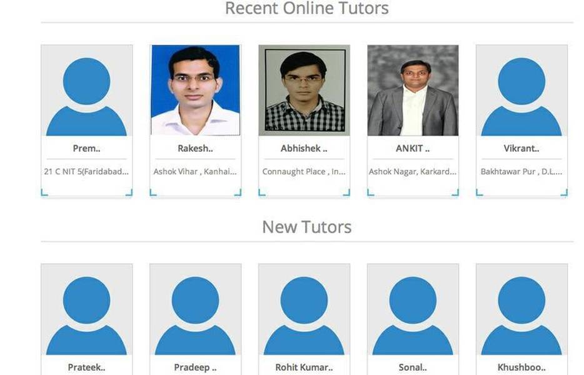
Task: Click the Connaught Place location text
Action: 304,172
